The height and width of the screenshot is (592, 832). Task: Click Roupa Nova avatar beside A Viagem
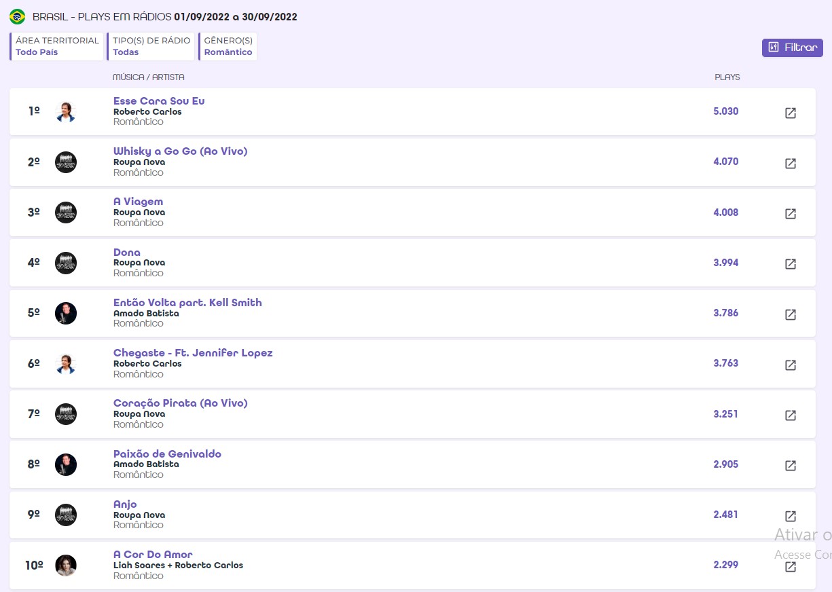[x=66, y=212]
